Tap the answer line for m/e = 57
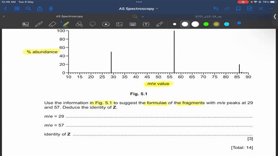278x156 pixels. pos(159,126)
